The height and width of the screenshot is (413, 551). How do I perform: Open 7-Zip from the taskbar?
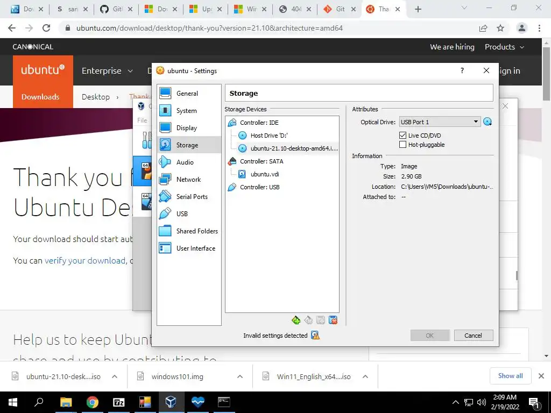pyautogui.click(x=118, y=402)
